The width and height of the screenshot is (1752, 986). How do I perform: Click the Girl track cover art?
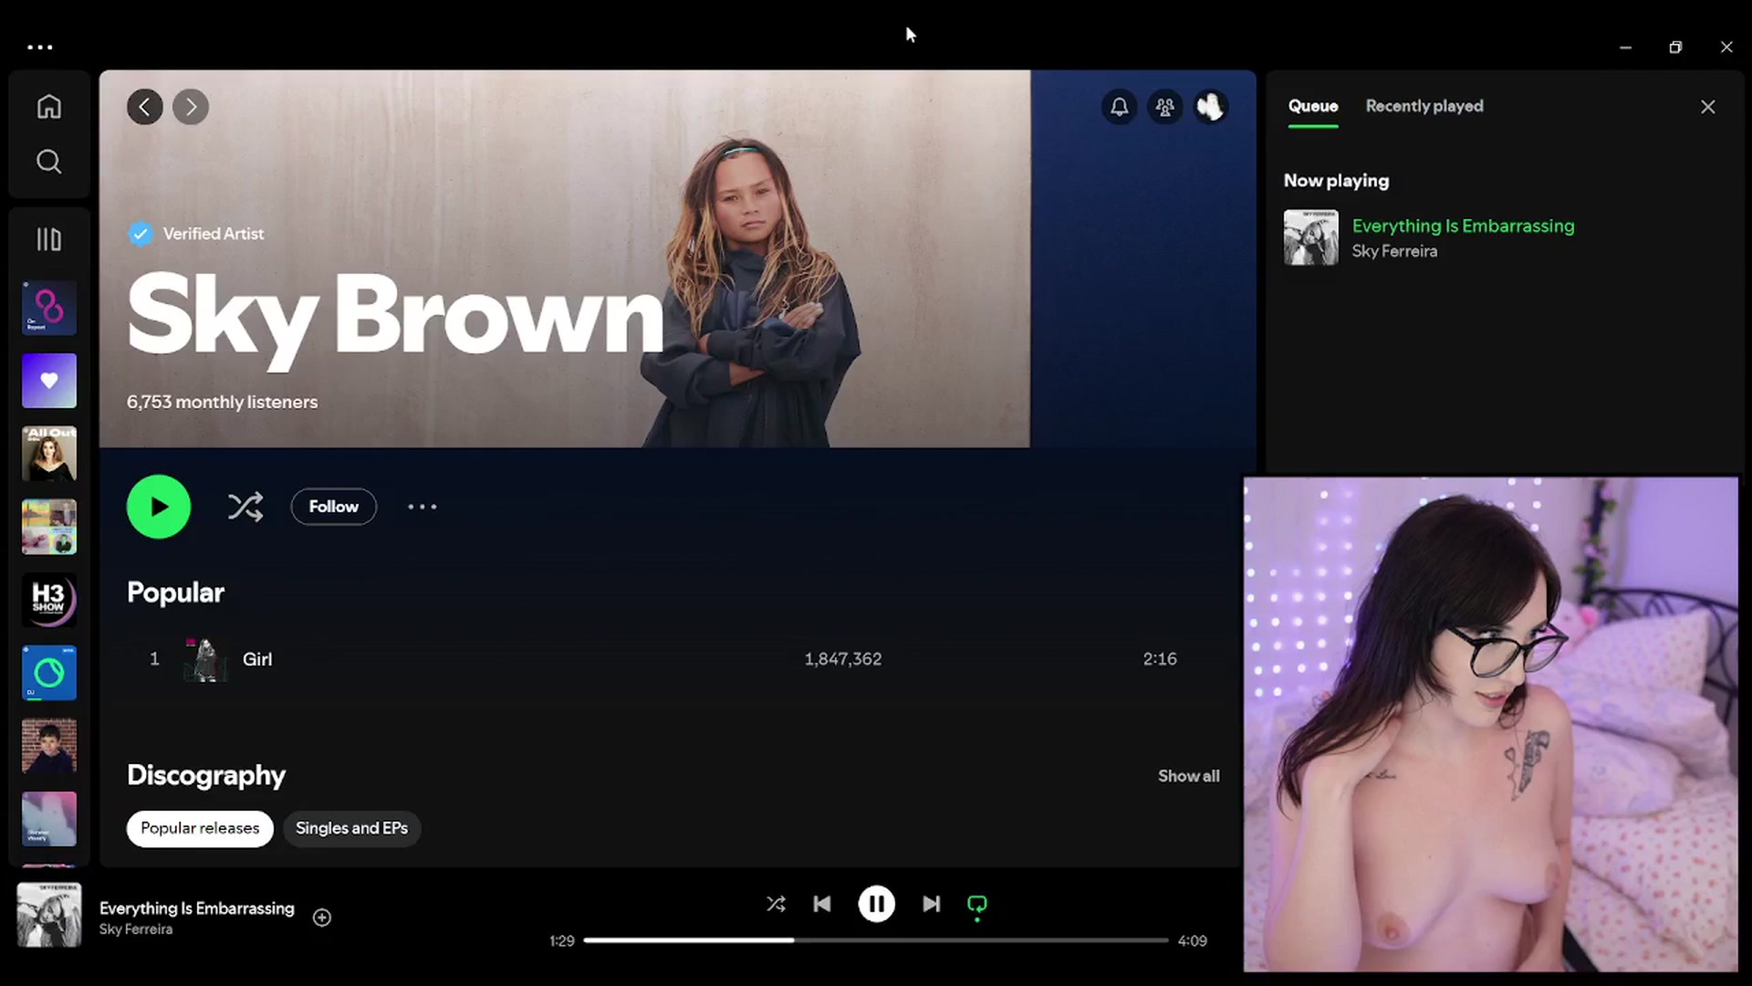click(205, 659)
